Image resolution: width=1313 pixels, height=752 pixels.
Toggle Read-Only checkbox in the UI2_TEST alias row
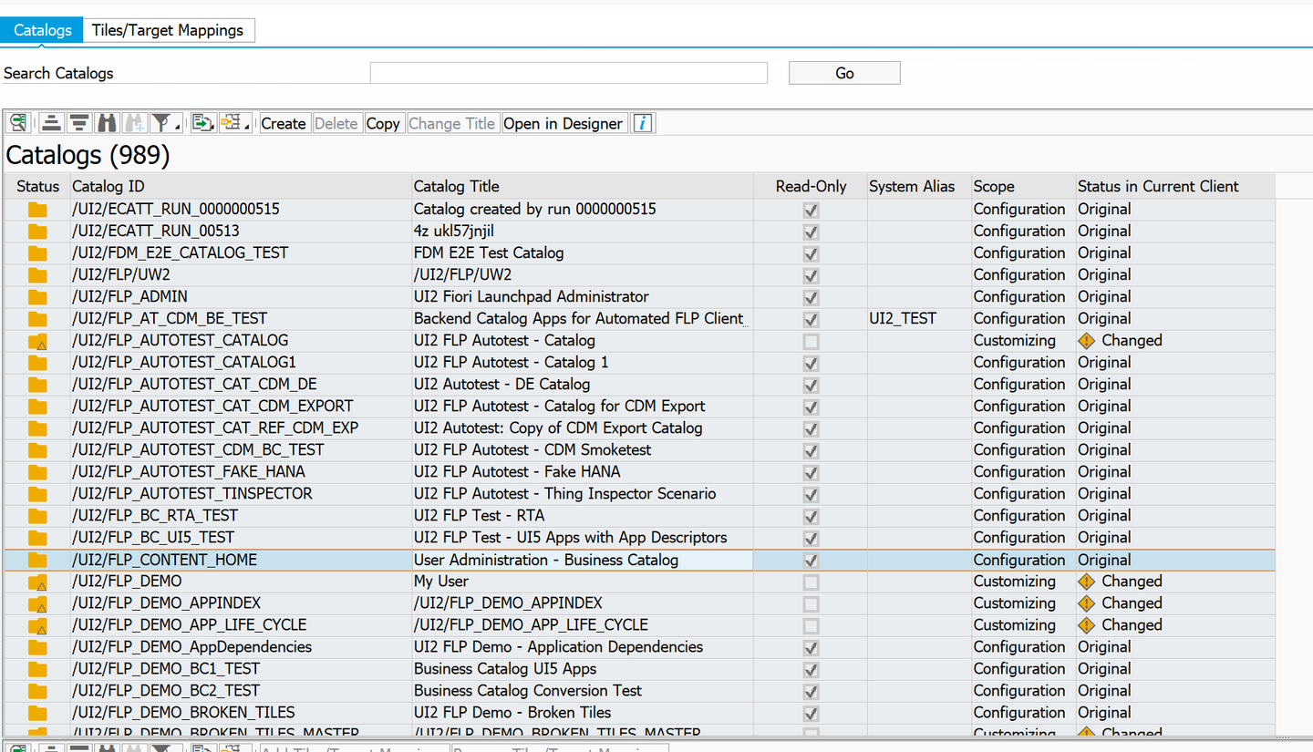[x=811, y=319]
